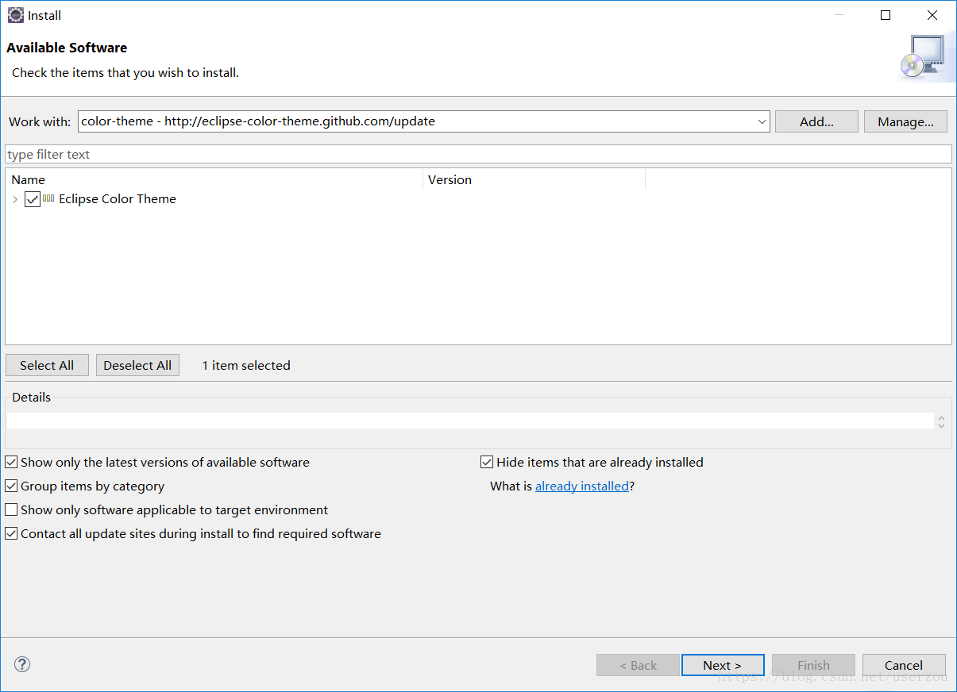Screen dimensions: 957x692
Task: Toggle Group items by category checkbox
Action: (x=11, y=486)
